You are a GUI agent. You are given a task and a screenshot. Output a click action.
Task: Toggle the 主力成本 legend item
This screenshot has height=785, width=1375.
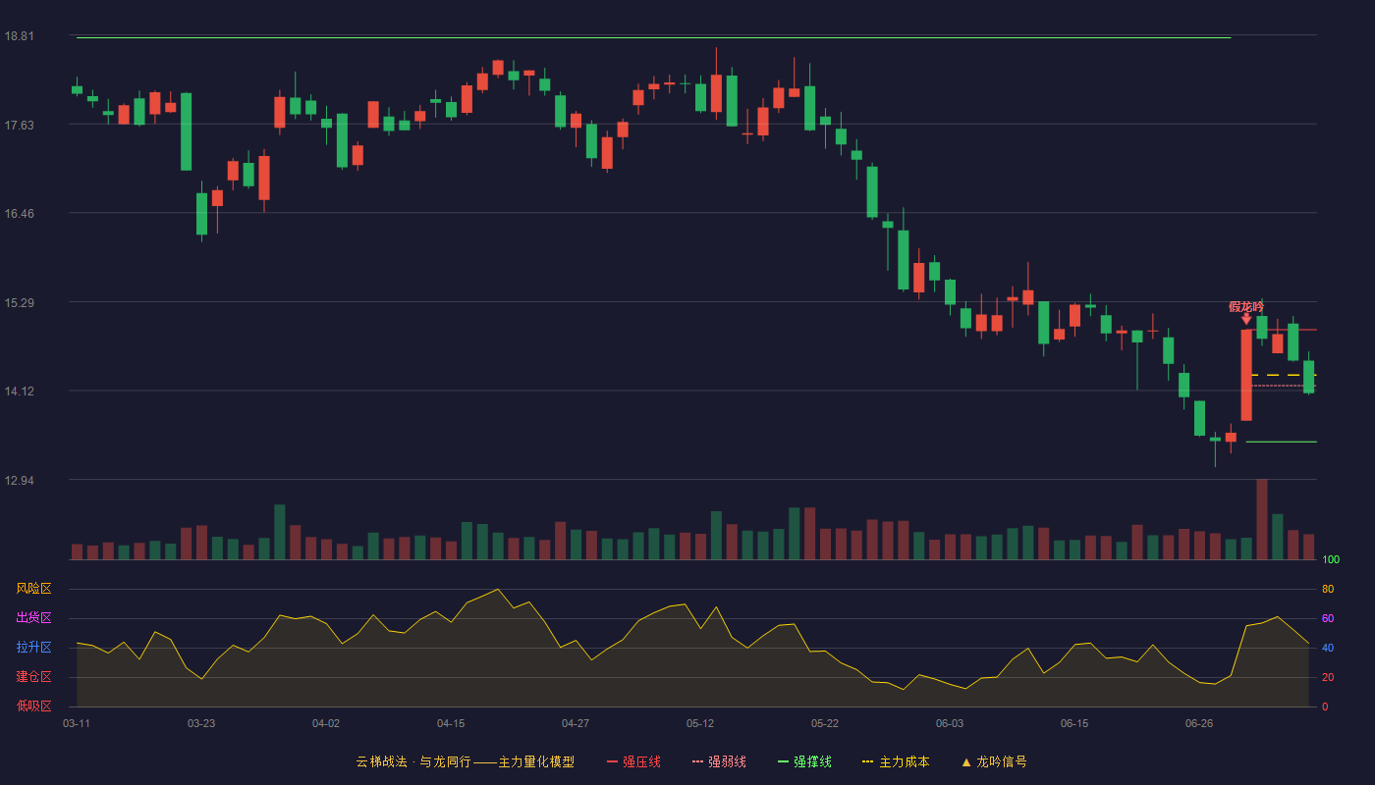(896, 761)
